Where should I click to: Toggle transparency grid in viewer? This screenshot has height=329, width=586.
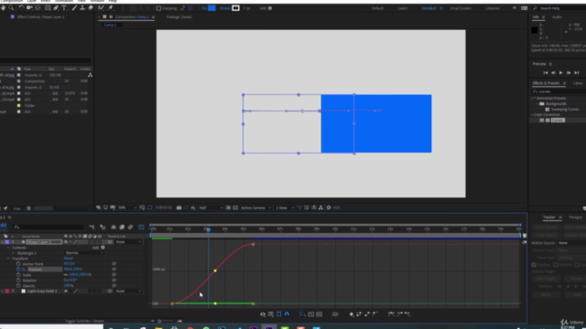coord(235,207)
